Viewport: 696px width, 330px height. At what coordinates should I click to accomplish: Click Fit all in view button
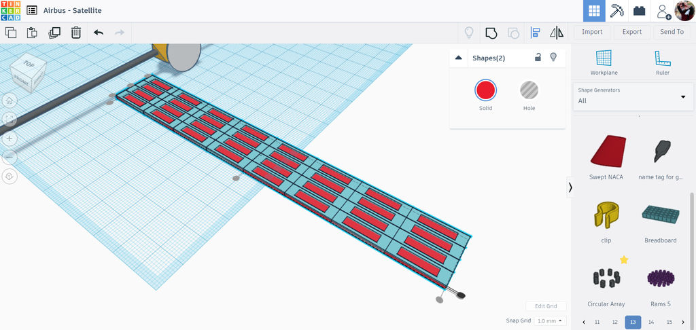(10, 120)
